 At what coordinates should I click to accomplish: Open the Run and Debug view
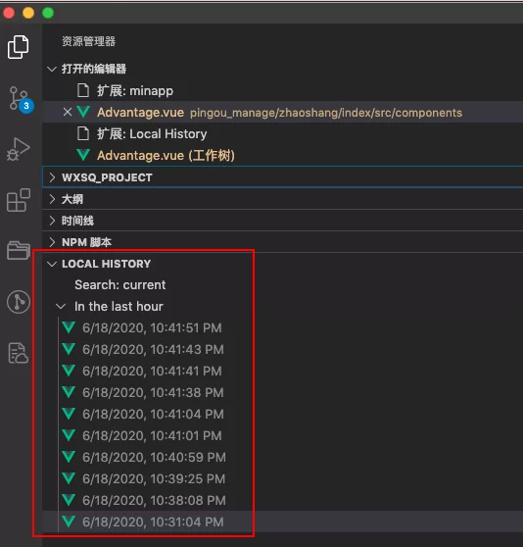pyautogui.click(x=18, y=149)
